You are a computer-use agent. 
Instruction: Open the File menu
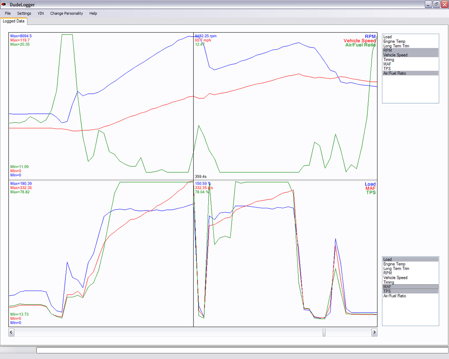click(8, 13)
